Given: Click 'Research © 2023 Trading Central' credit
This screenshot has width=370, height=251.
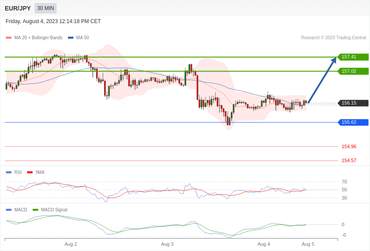Looking at the screenshot, I should click(x=333, y=38).
